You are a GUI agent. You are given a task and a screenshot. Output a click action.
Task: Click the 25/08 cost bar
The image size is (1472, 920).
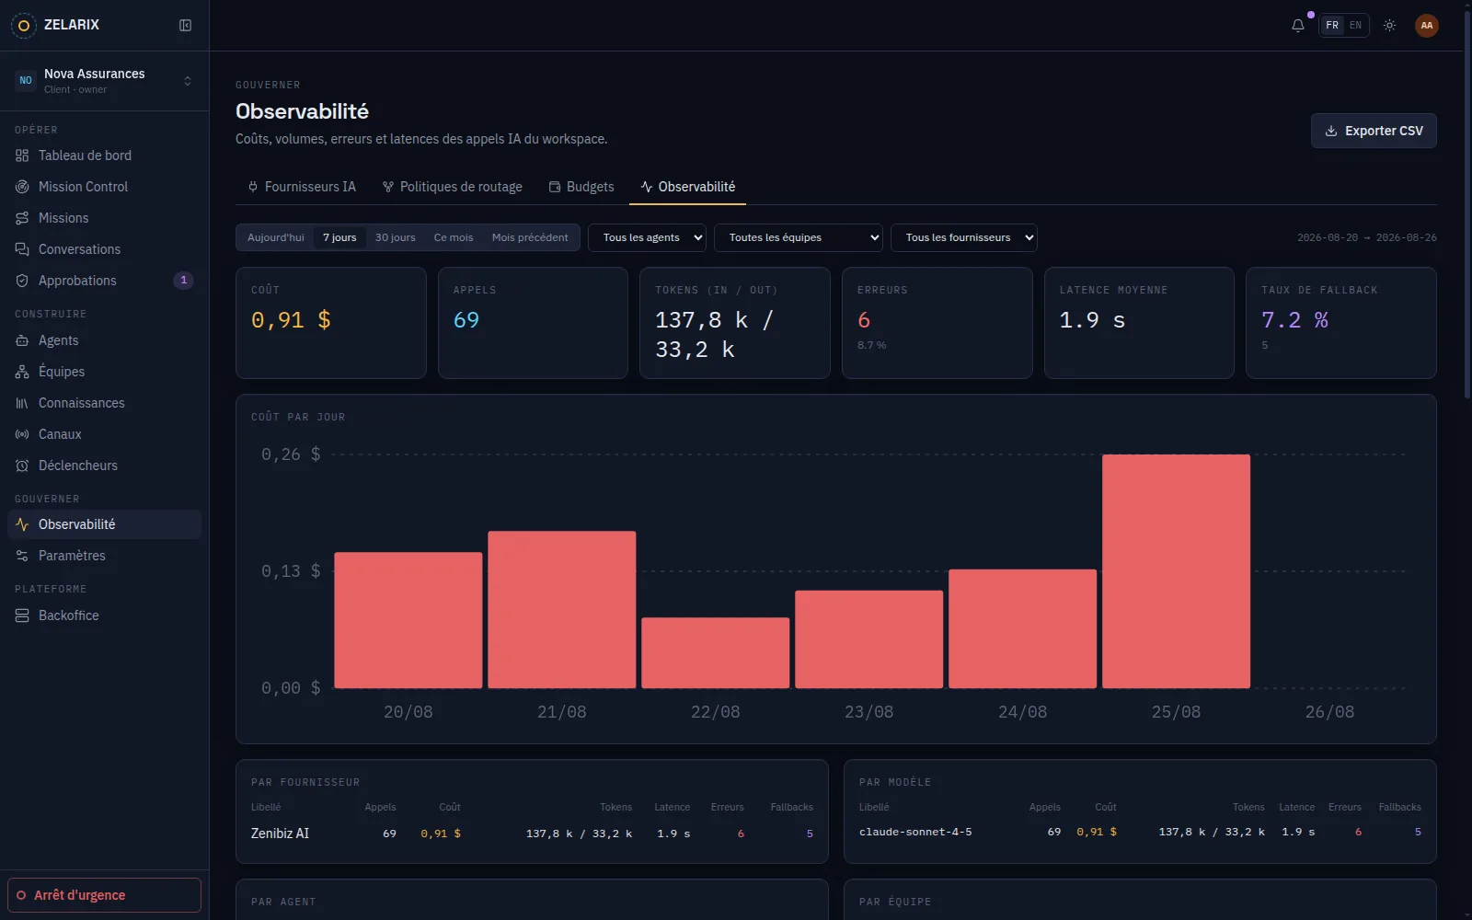pyautogui.click(x=1176, y=571)
